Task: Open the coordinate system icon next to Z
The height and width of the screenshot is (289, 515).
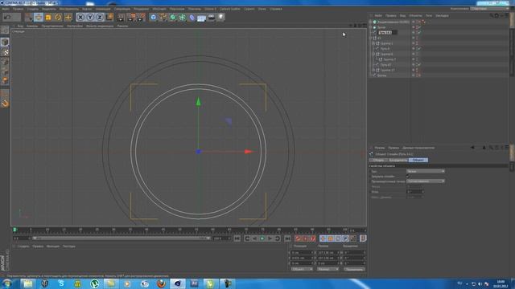Action: pyautogui.click(x=109, y=17)
